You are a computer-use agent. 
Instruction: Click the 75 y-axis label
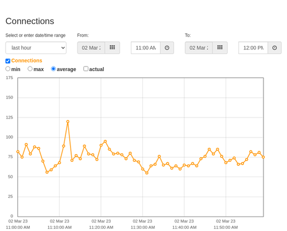point(10,157)
